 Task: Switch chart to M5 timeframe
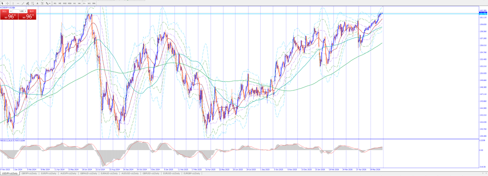[x=60, y=3]
